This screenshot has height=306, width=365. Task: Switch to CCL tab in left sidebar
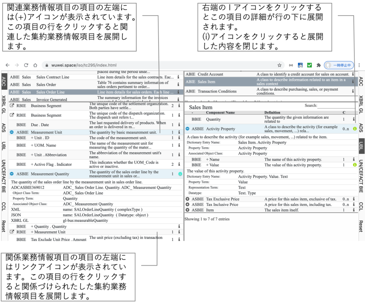(4, 206)
